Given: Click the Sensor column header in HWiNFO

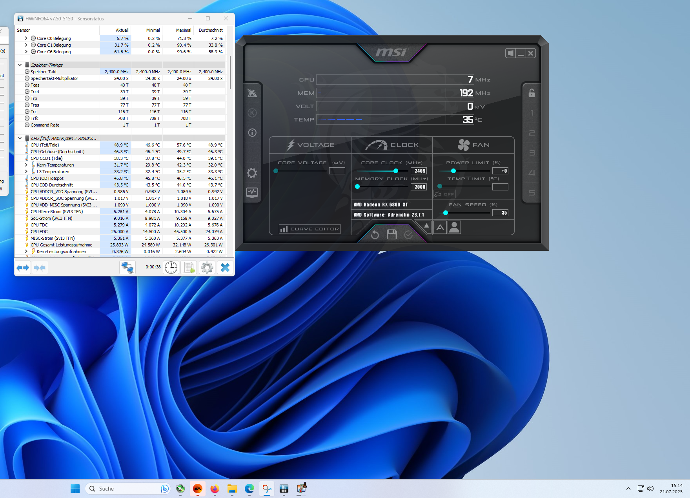Looking at the screenshot, I should point(57,30).
